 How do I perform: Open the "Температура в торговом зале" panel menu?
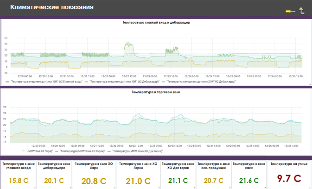click(156, 92)
